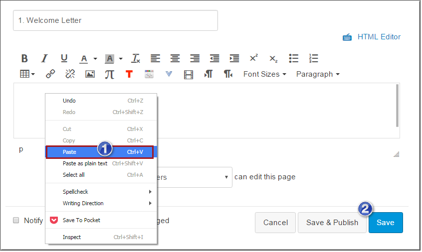This screenshot has height=252, width=422.
Task: Click the superscript icon
Action: pyautogui.click(x=253, y=58)
